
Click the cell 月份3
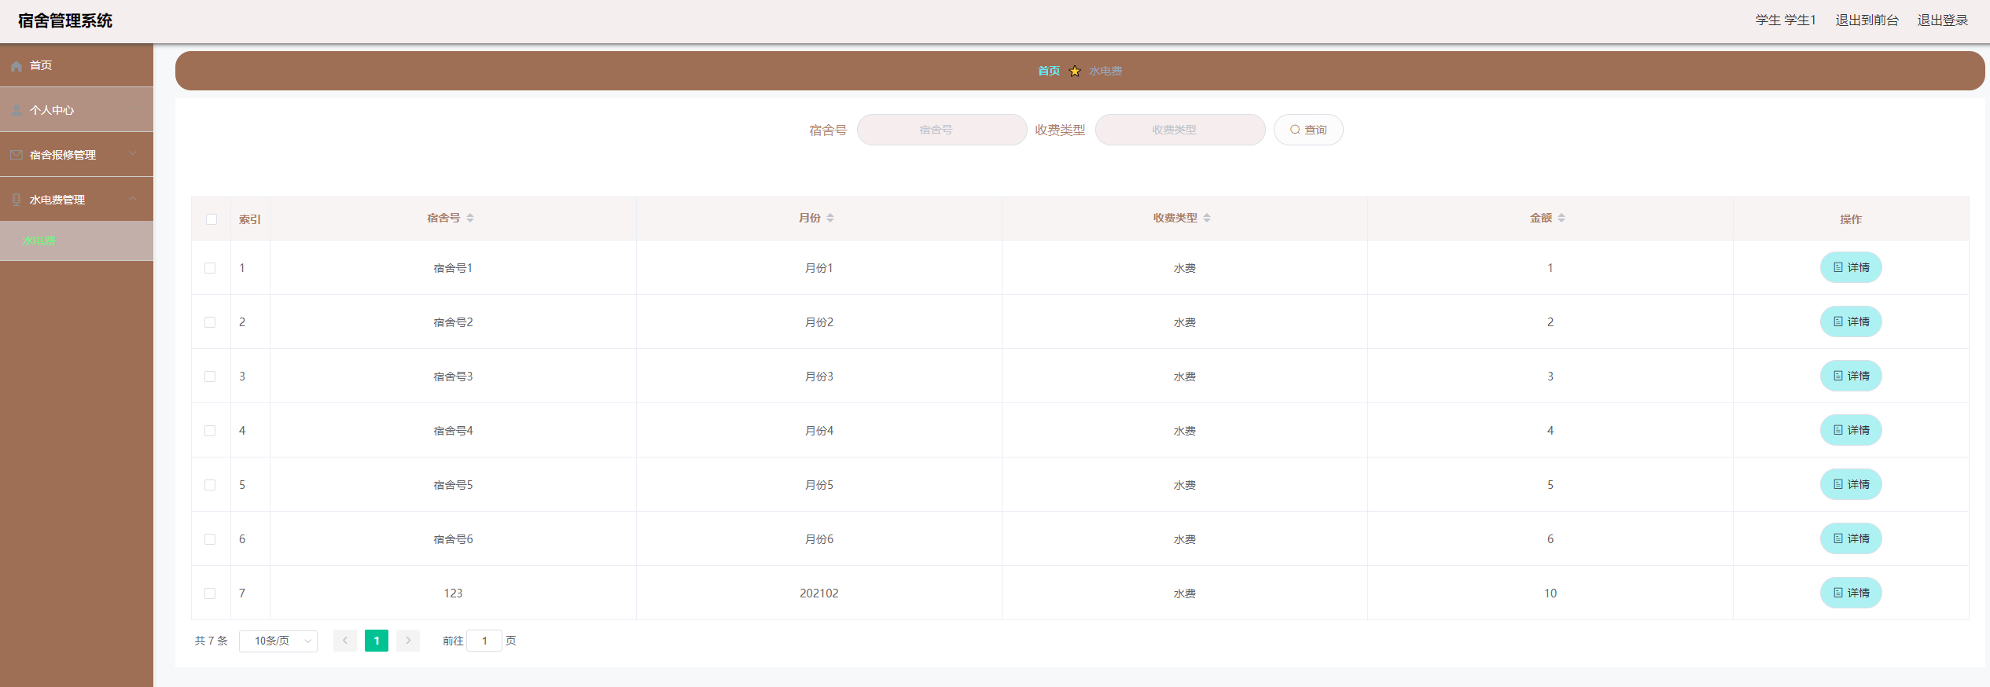(819, 377)
